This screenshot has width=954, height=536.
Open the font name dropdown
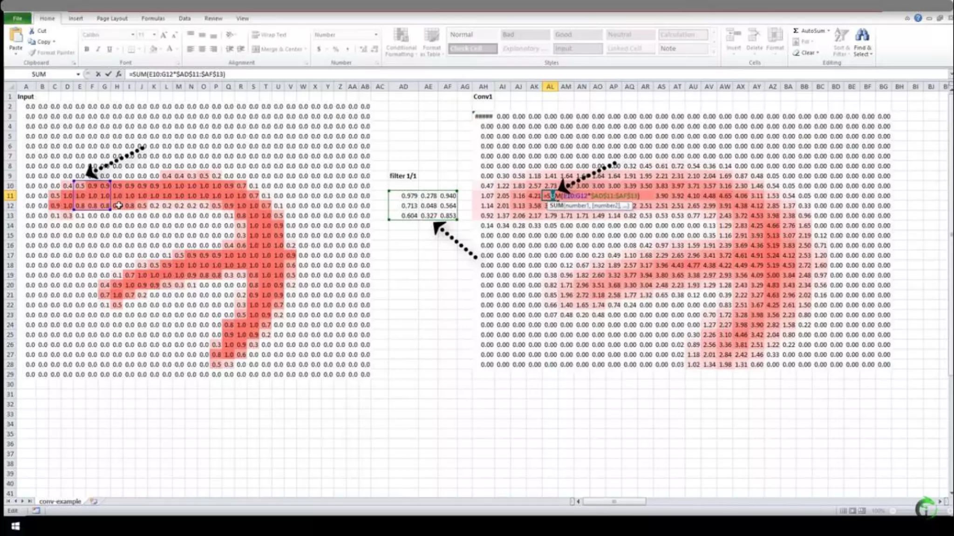(132, 35)
